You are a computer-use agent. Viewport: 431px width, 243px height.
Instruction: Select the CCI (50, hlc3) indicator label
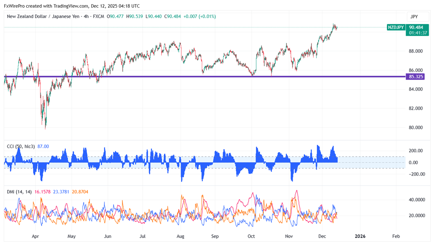pyautogui.click(x=21, y=147)
